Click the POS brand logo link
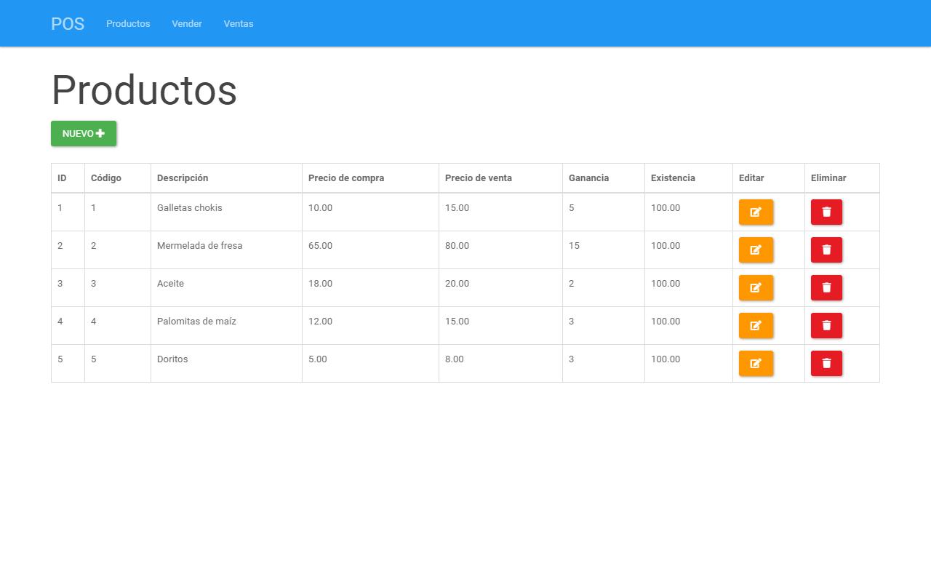The image size is (931, 582). pyautogui.click(x=68, y=24)
